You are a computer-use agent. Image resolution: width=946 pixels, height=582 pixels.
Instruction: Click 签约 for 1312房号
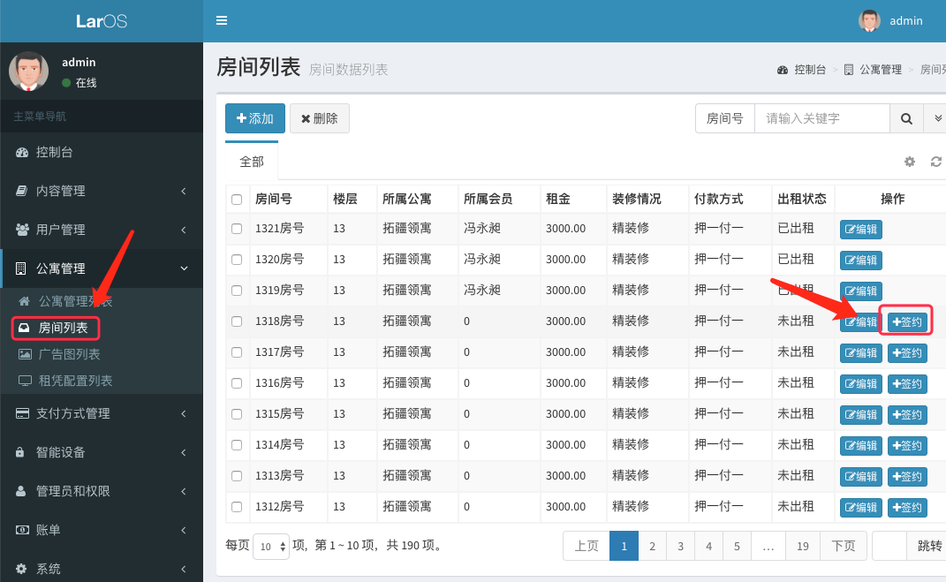click(x=907, y=507)
